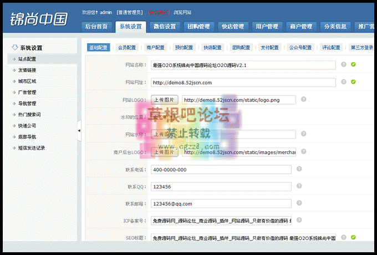
Task: Collapse the sidebar with the arrow handle
Action: 79,131
